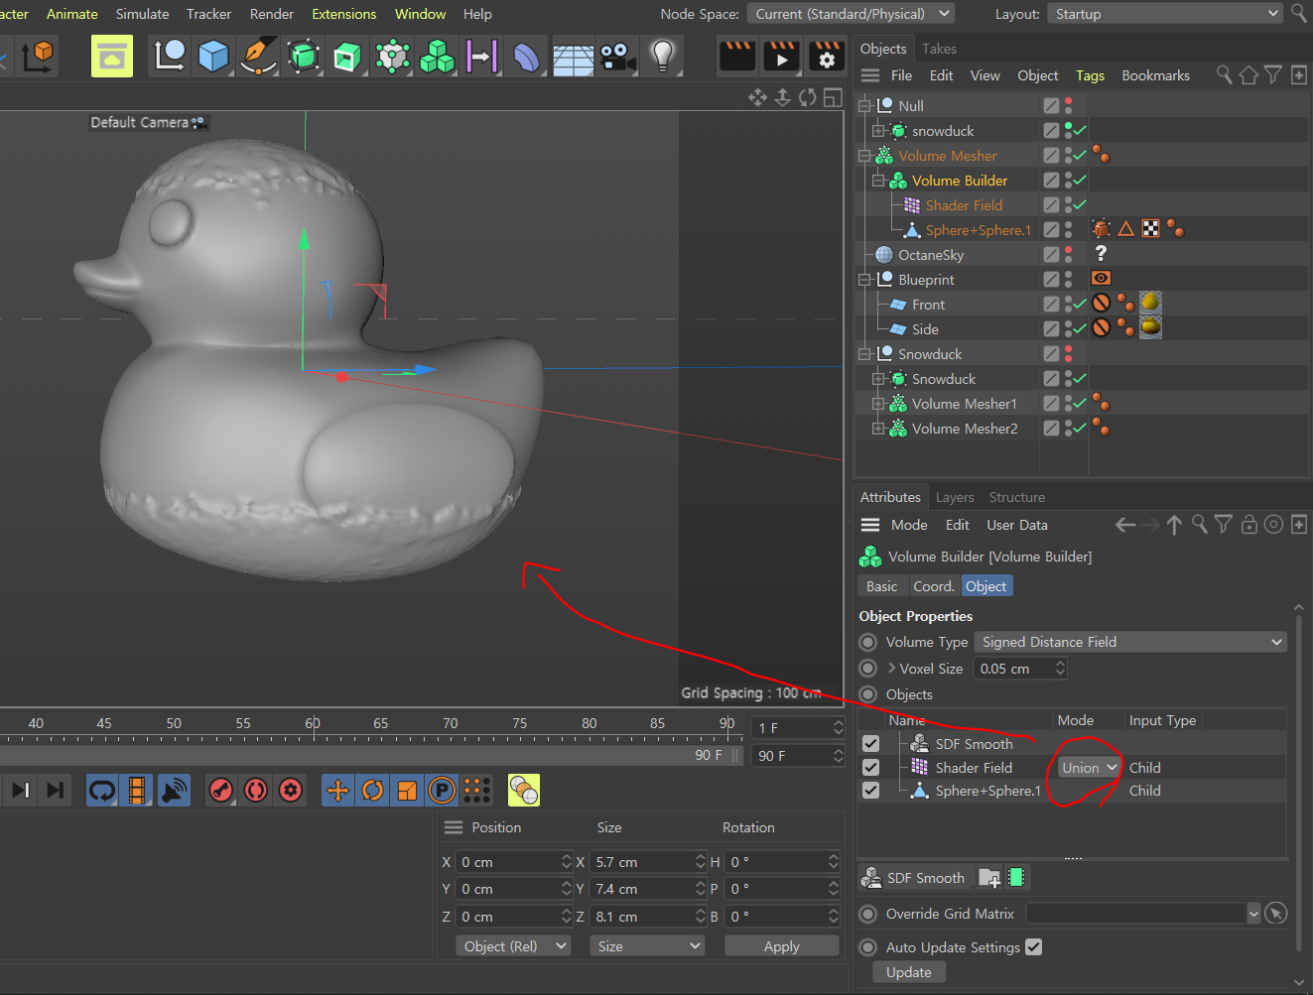Image resolution: width=1313 pixels, height=995 pixels.
Task: Click the Object Manager filter funnel icon
Action: pos(1273,75)
